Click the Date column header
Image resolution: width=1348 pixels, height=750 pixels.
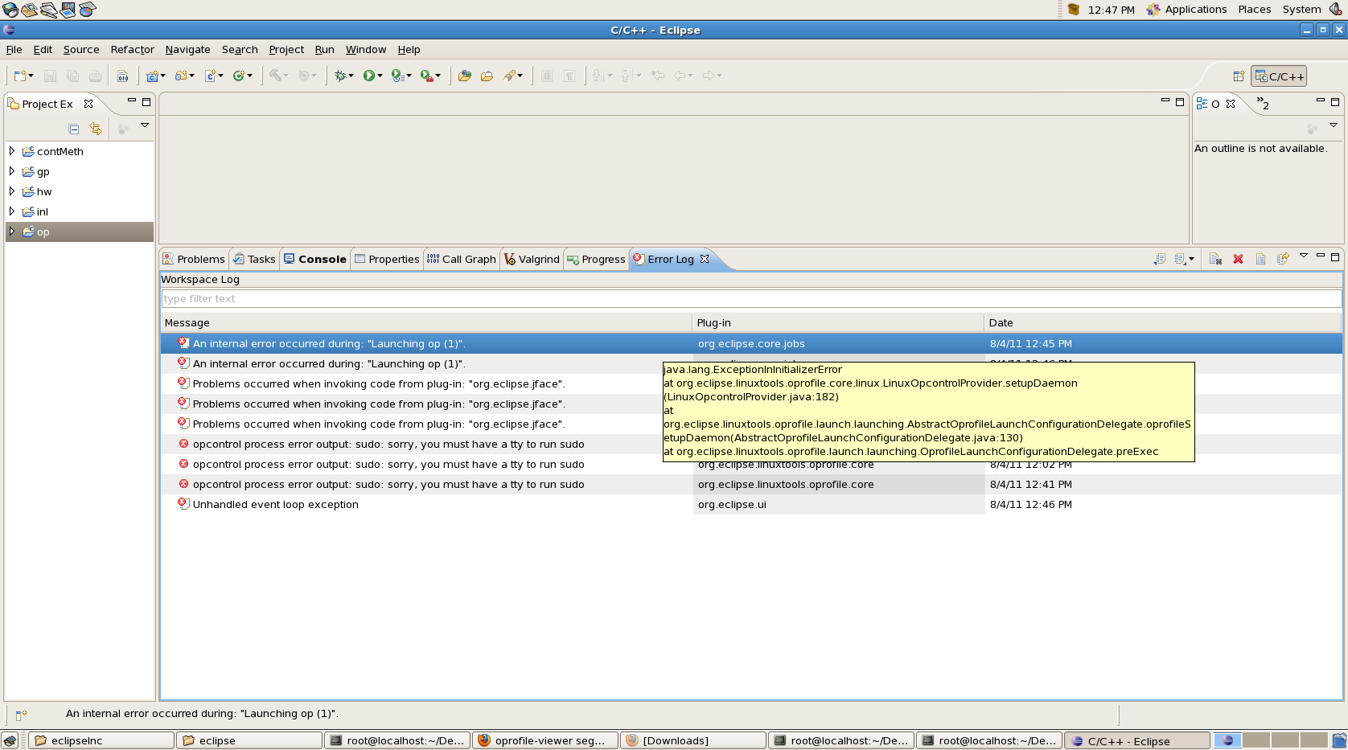pos(1163,322)
